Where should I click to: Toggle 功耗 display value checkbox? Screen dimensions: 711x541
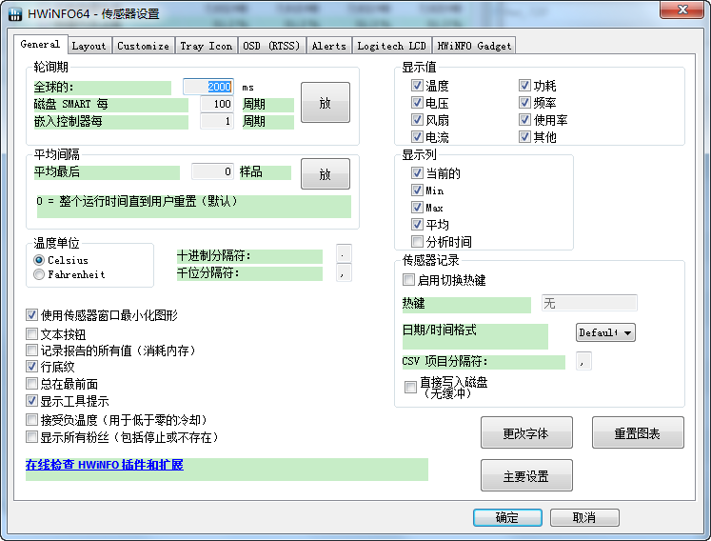[x=524, y=86]
